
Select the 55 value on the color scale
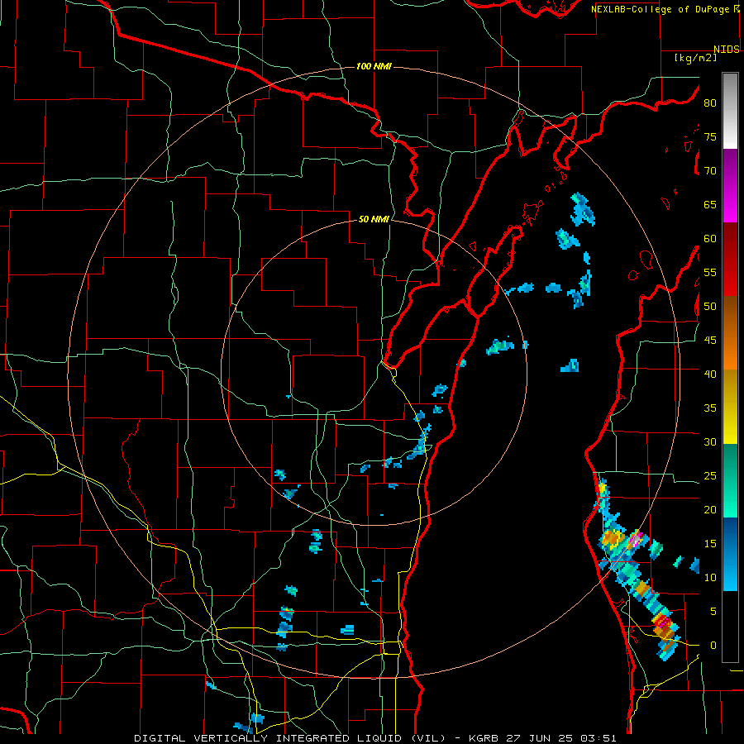point(710,272)
